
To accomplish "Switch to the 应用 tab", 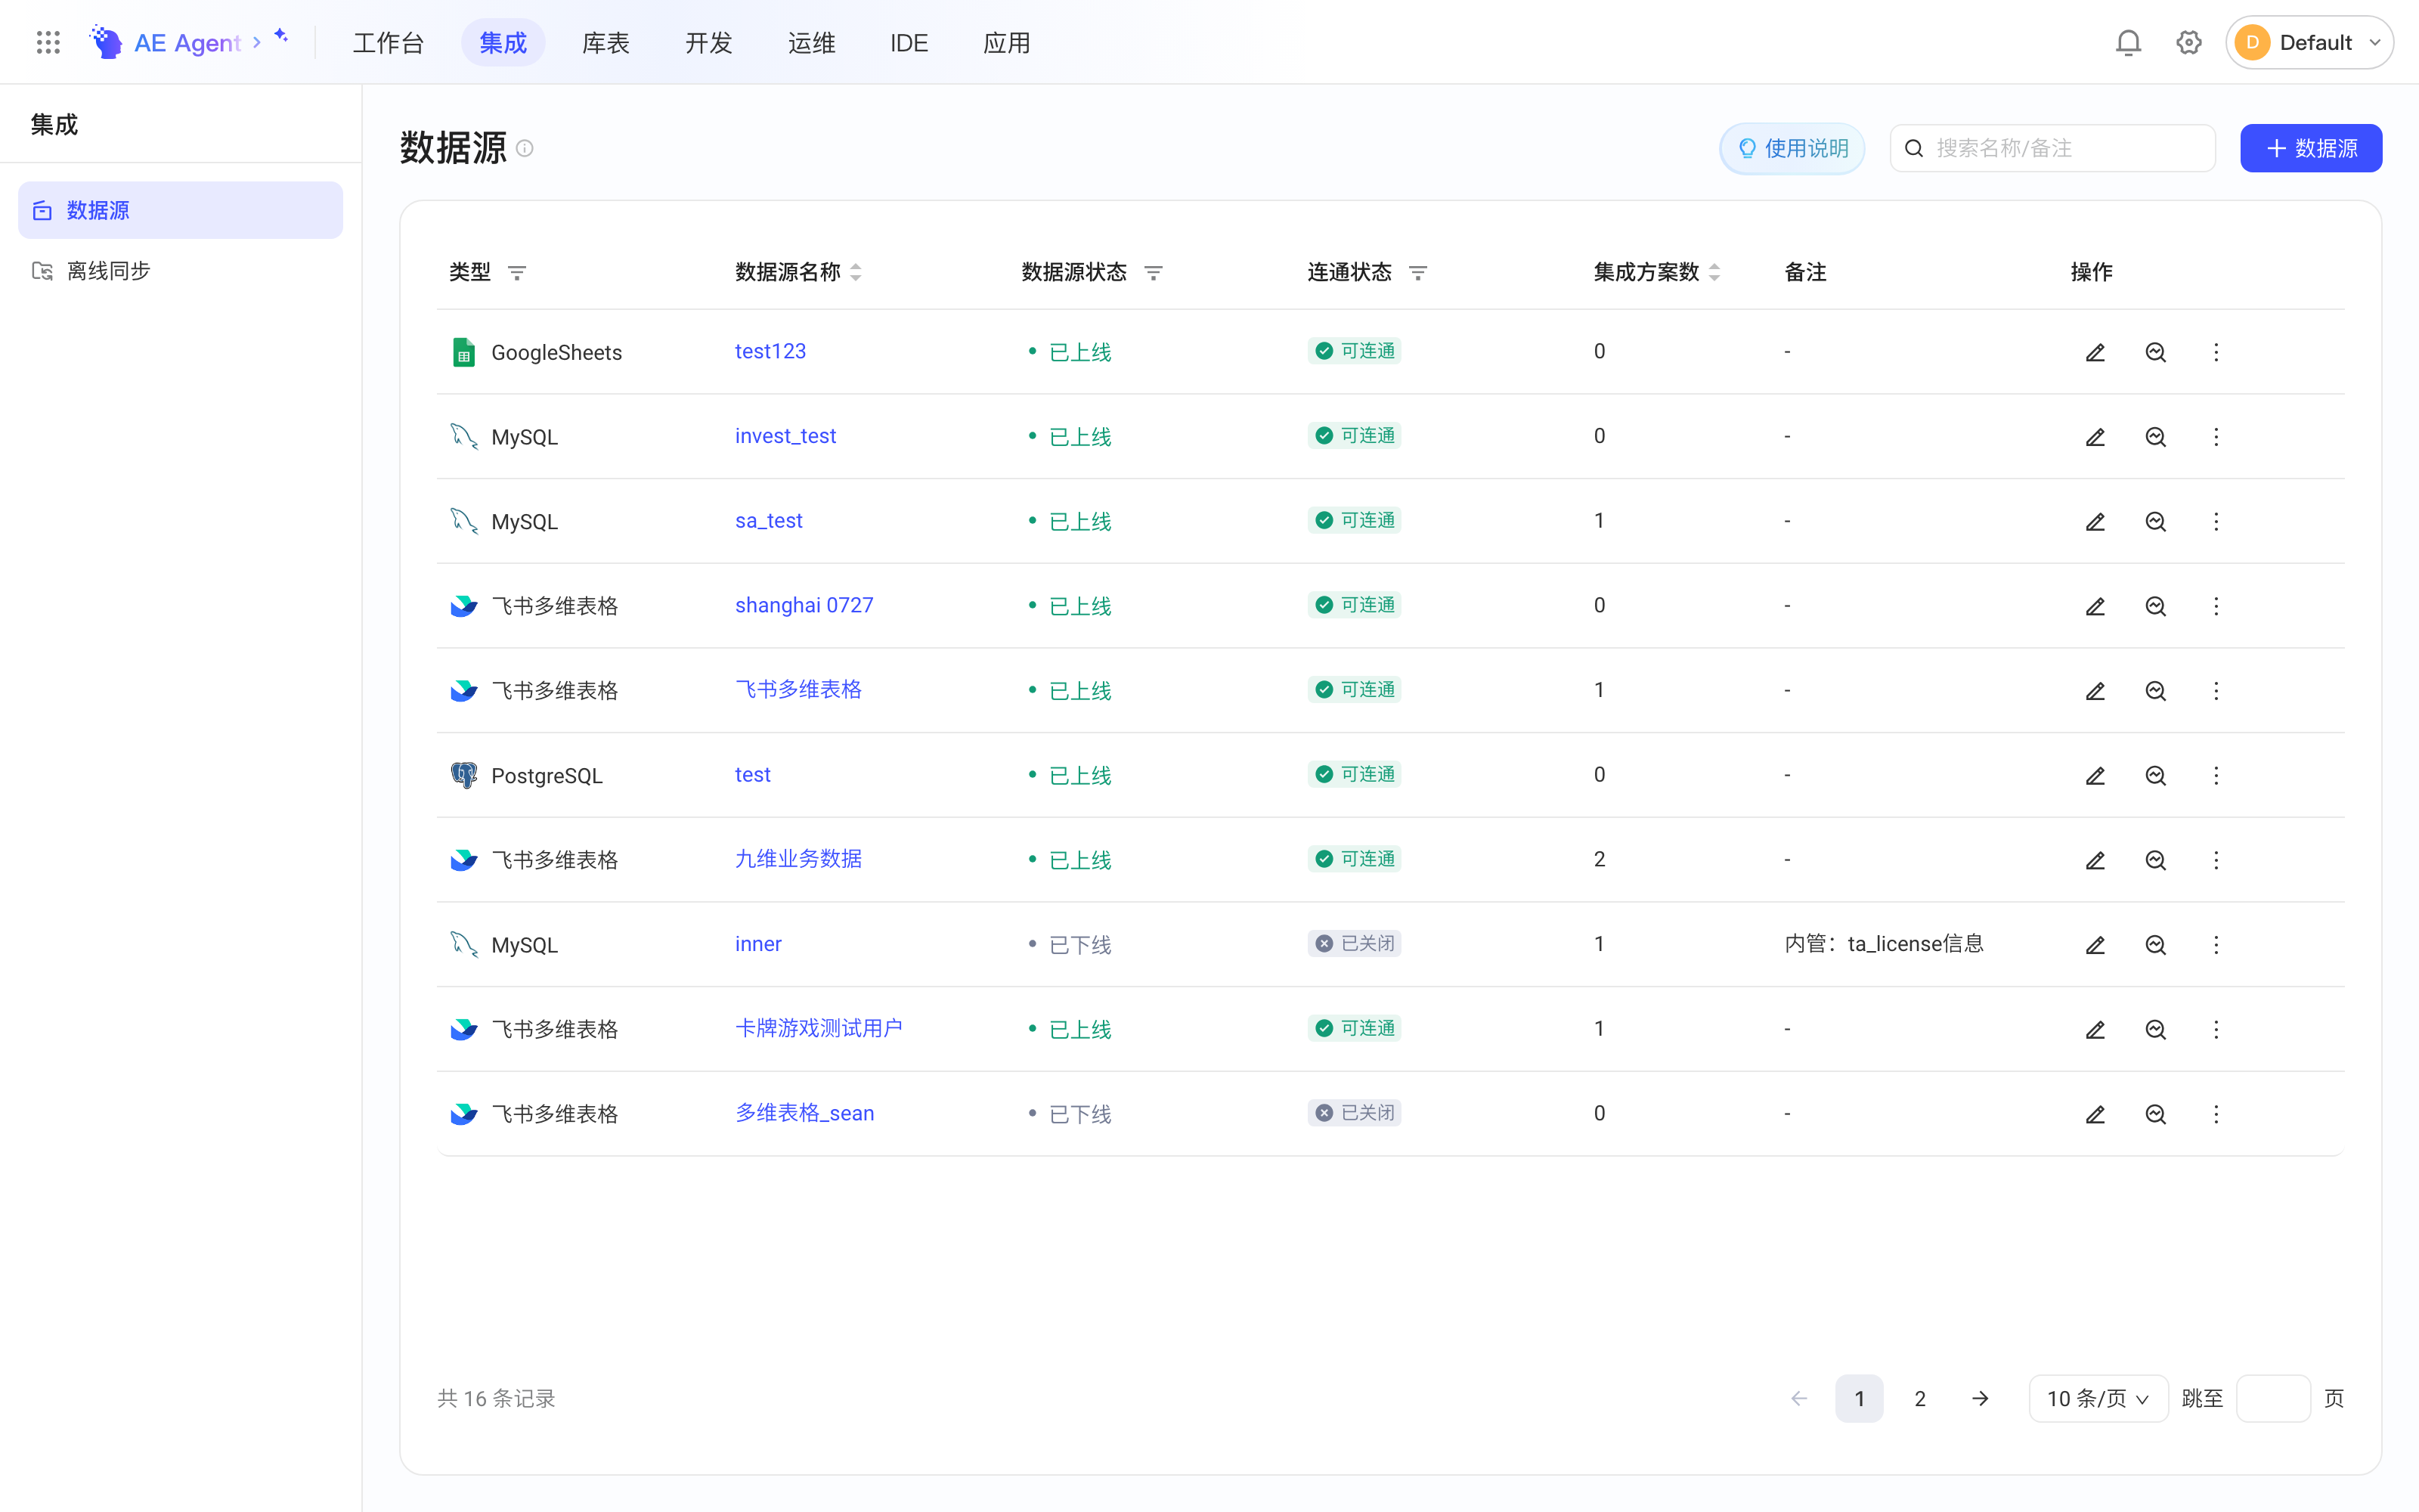I will (1007, 43).
